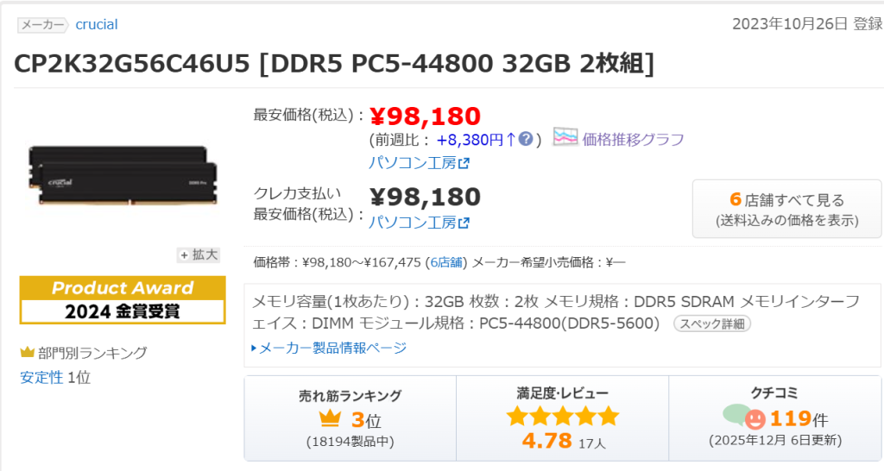The width and height of the screenshot is (884, 471).
Task: Open the crucial maker link
Action: pos(97,24)
